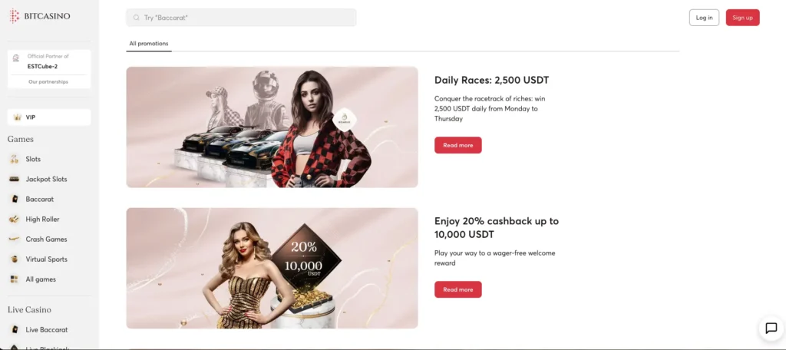Click the Crash Games plane icon
The height and width of the screenshot is (350, 786).
coord(15,239)
